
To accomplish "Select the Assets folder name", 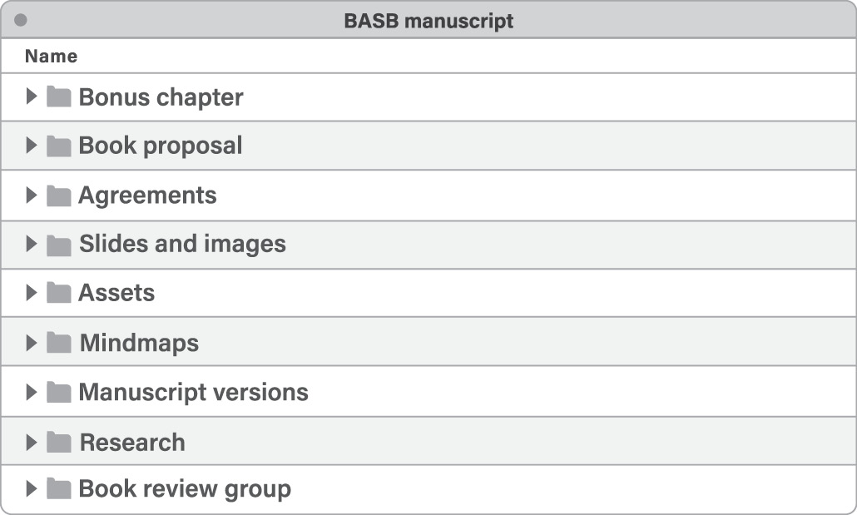I will click(116, 293).
